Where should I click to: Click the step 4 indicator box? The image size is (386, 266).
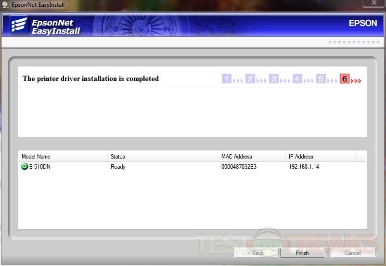297,79
